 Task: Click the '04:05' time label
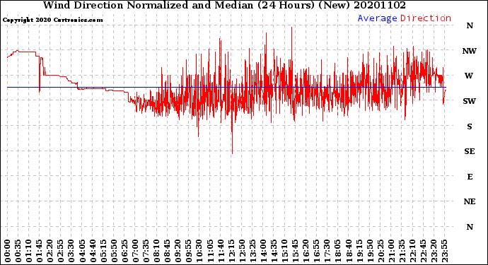[82, 251]
